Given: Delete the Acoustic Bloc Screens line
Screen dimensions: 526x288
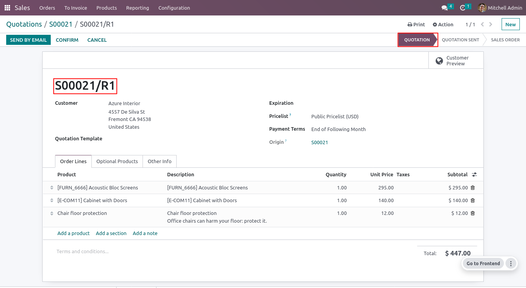Looking at the screenshot, I should point(473,188).
